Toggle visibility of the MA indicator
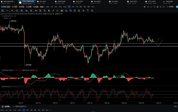 10,18
